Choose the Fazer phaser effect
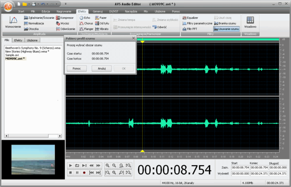The width and height of the screenshot is (291, 187). (x=101, y=18)
